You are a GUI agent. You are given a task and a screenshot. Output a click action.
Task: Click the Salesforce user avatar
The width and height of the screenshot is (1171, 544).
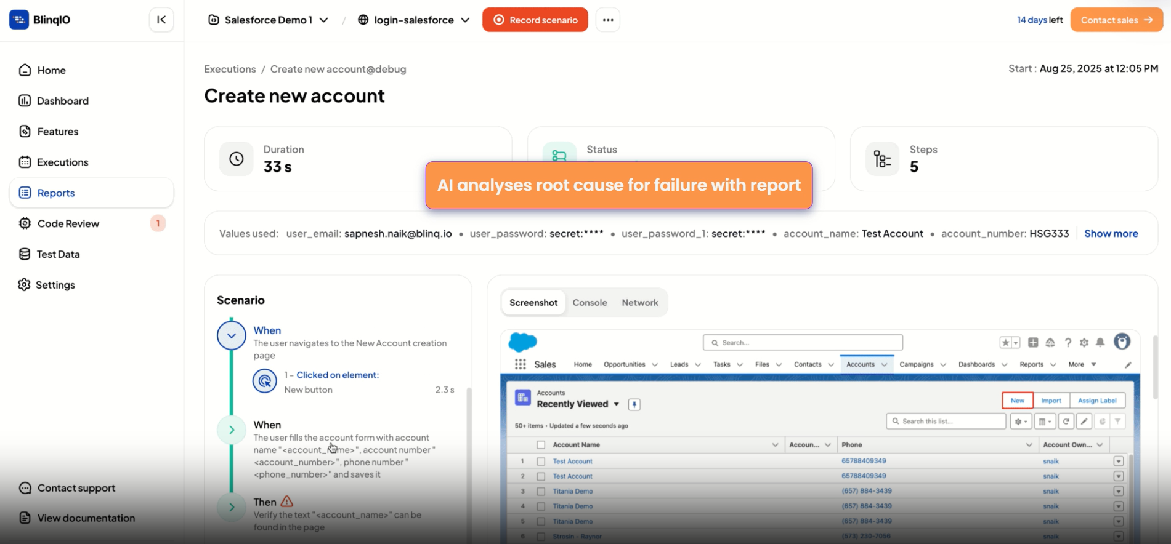[1122, 342]
